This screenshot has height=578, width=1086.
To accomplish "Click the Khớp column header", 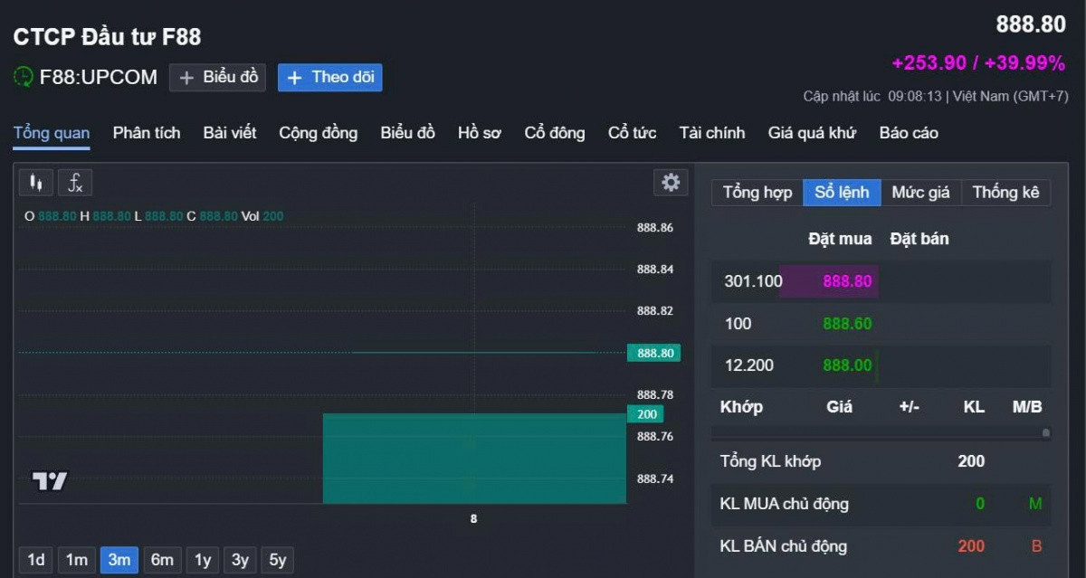I will [x=741, y=407].
